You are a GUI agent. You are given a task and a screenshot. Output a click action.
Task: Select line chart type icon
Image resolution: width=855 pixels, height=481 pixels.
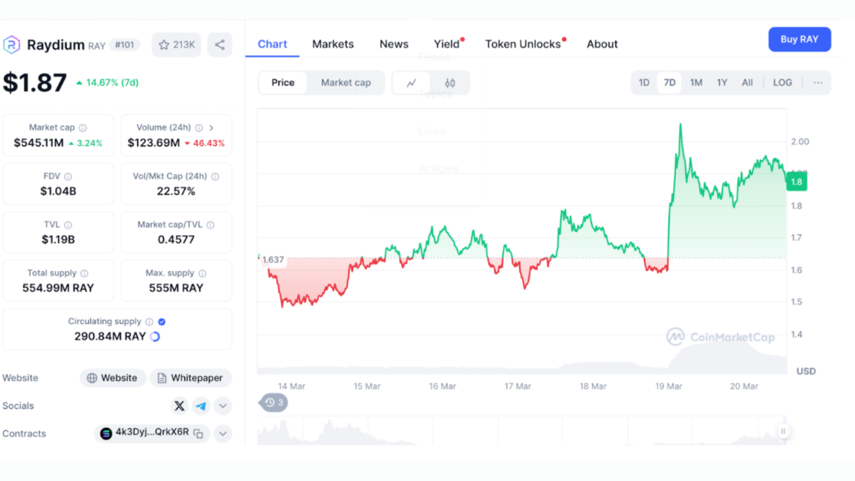tap(412, 83)
